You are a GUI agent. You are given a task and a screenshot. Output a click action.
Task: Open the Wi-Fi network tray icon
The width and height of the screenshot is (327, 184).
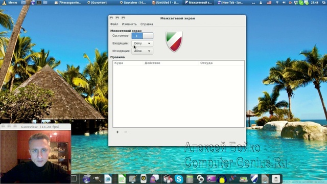tap(277, 3)
